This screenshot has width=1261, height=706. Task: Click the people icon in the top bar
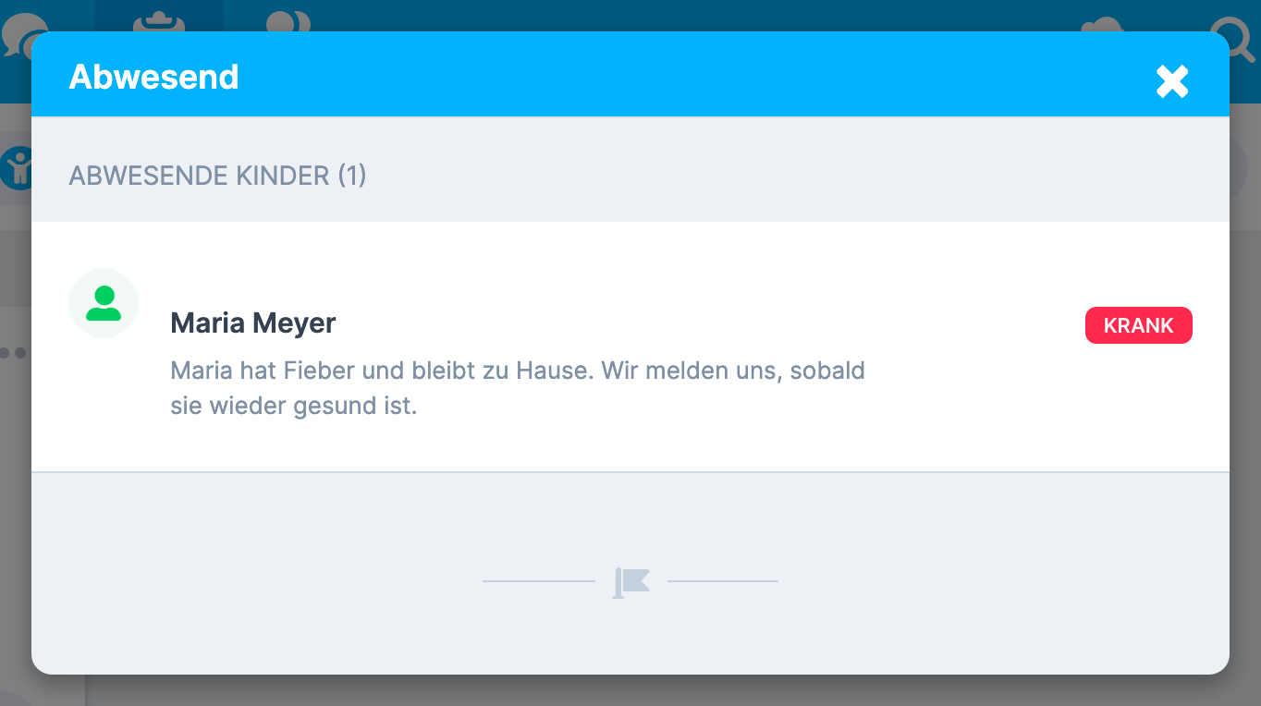(288, 20)
